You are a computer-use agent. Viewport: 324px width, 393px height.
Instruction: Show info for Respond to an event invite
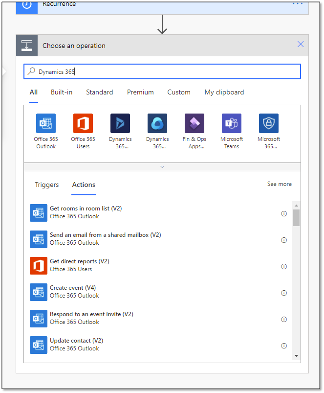[284, 319]
